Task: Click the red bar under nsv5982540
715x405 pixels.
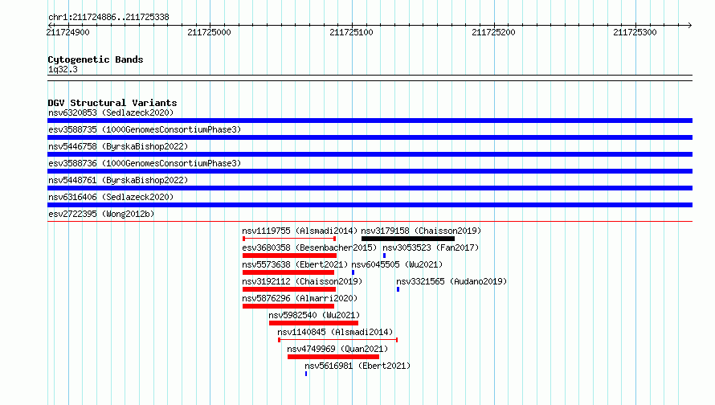Action: (314, 323)
